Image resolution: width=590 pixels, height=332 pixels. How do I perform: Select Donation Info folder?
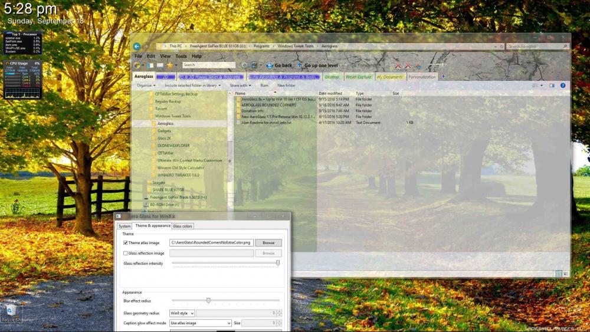[x=253, y=111]
